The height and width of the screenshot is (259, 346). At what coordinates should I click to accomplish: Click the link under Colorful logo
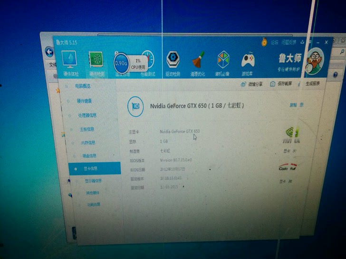(x=286, y=181)
